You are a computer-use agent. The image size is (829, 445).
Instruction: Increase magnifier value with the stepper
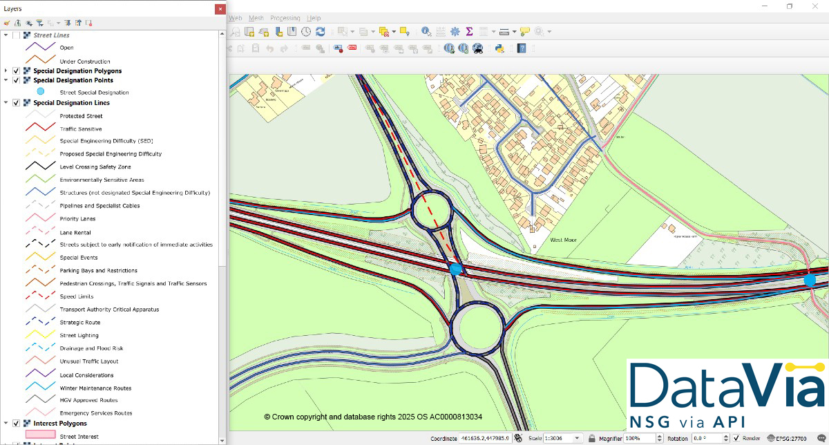pyautogui.click(x=660, y=436)
